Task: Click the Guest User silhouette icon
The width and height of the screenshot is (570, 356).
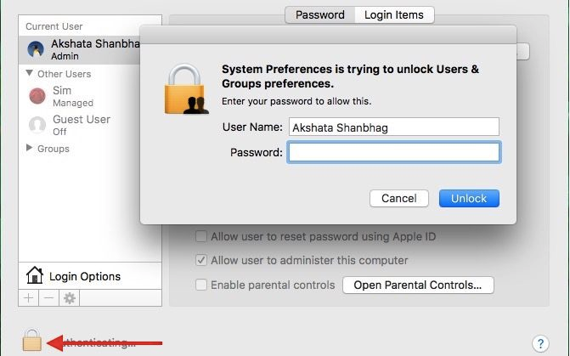Action: [x=37, y=125]
